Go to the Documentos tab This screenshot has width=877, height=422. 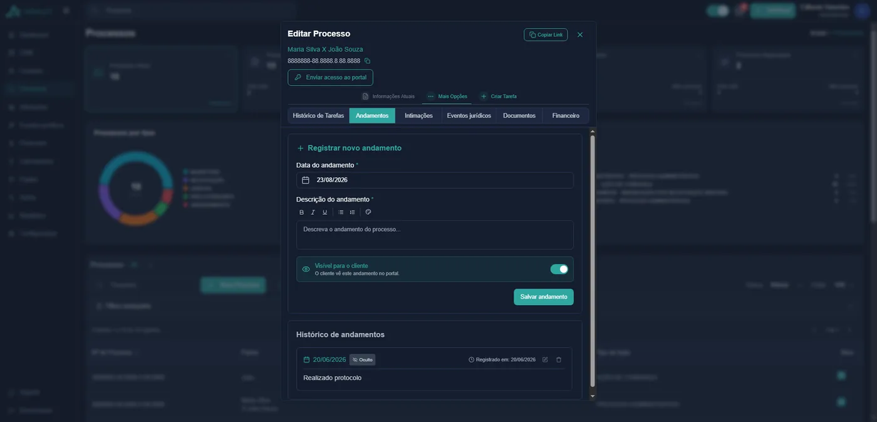coord(519,115)
